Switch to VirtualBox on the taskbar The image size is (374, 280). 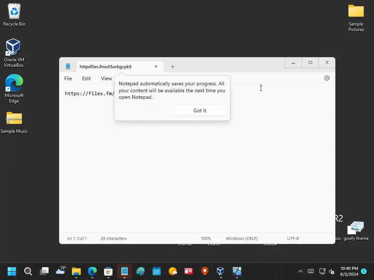tap(220, 271)
